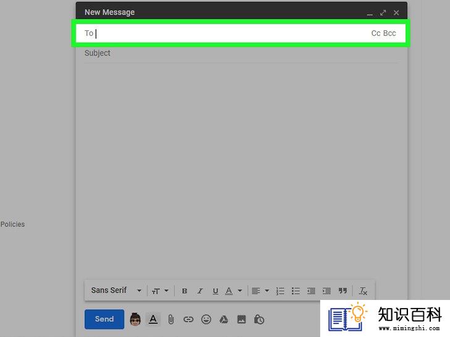Click into the message body area

[241, 170]
